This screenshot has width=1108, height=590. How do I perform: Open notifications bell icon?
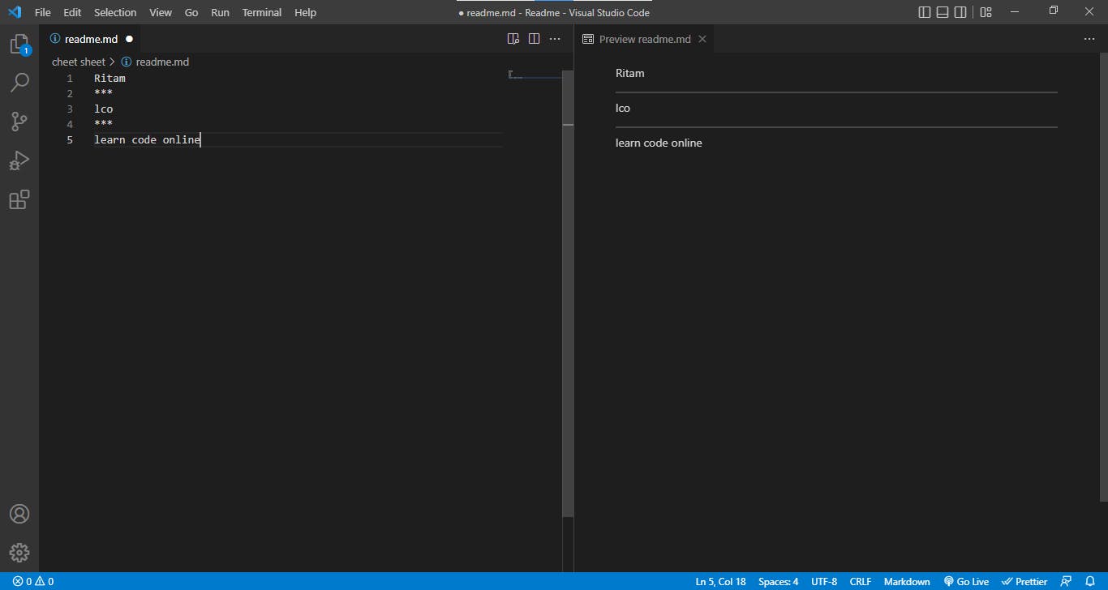[x=1090, y=581]
